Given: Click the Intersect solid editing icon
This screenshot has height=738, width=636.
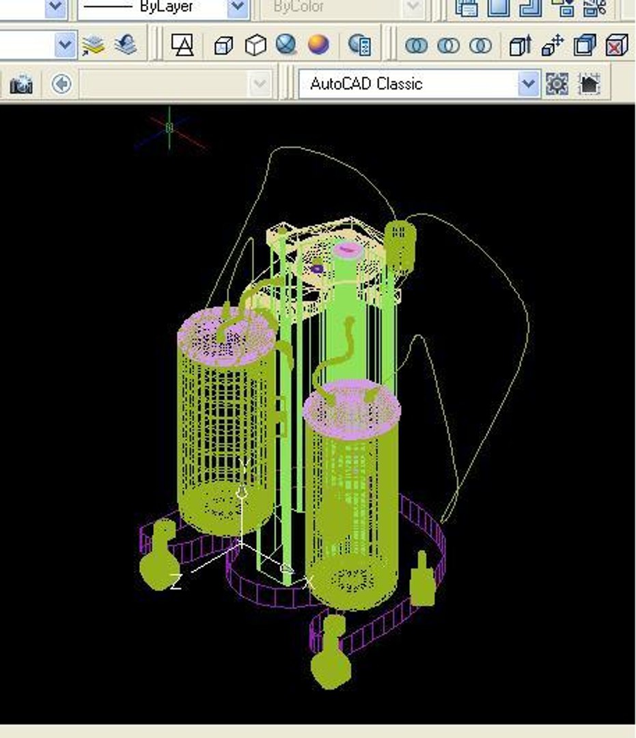Looking at the screenshot, I should [480, 46].
